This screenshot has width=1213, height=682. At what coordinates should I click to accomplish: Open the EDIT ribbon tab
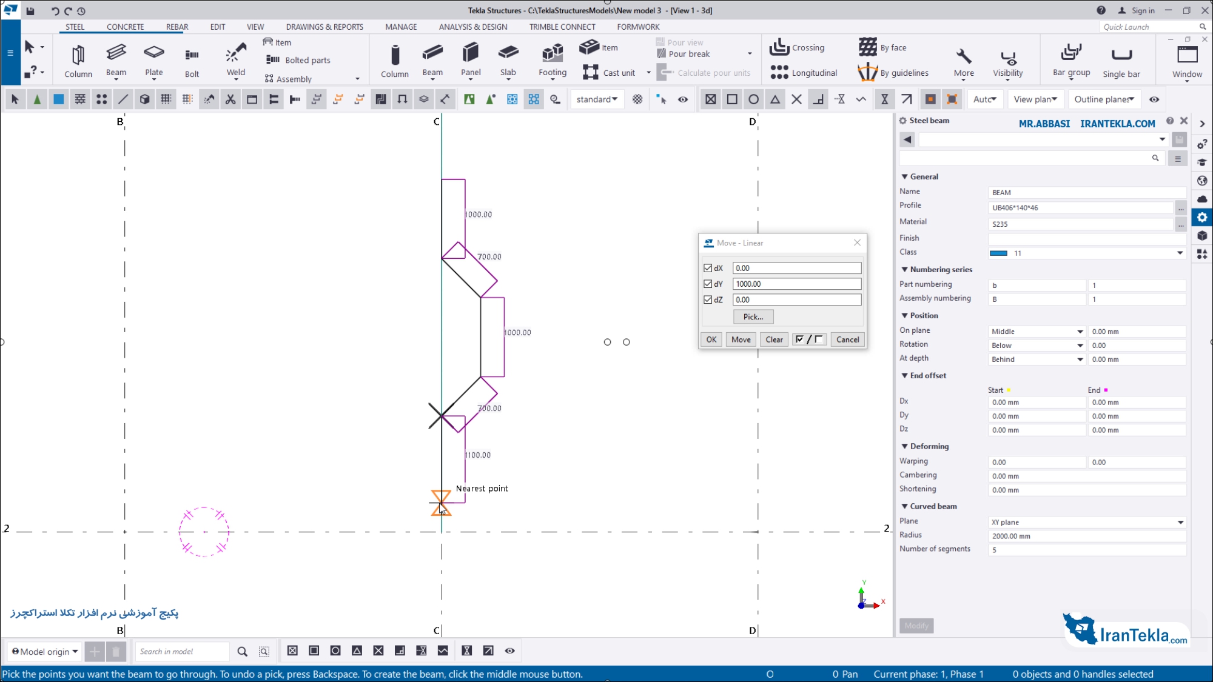[218, 27]
